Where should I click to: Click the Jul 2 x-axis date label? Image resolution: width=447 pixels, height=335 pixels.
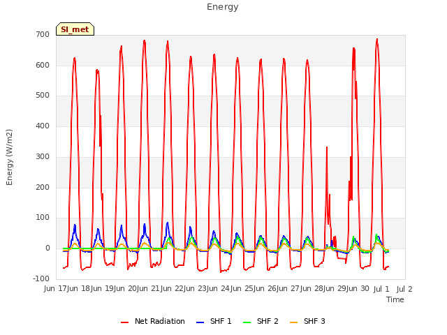404,289
